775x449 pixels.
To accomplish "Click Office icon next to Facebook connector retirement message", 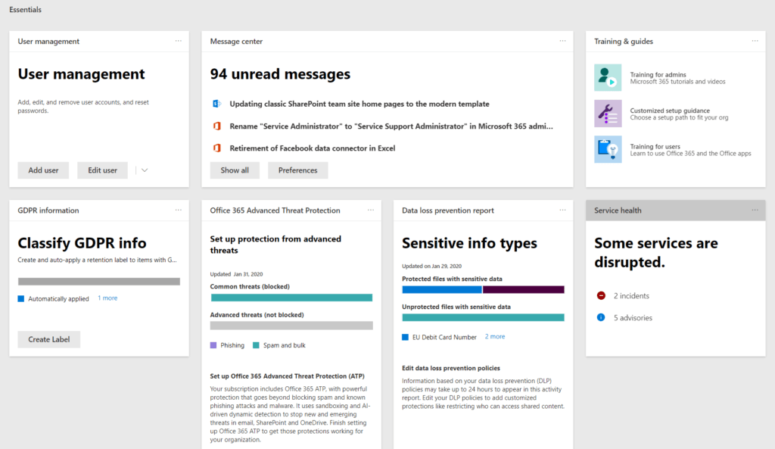I will (216, 148).
